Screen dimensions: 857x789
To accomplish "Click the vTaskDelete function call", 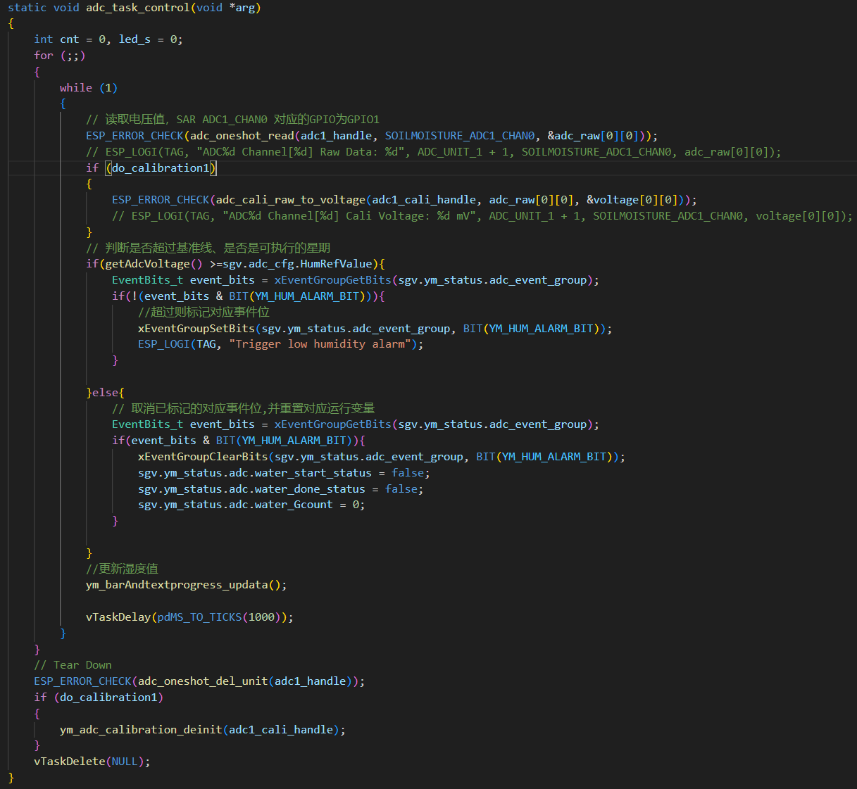I will point(70,762).
